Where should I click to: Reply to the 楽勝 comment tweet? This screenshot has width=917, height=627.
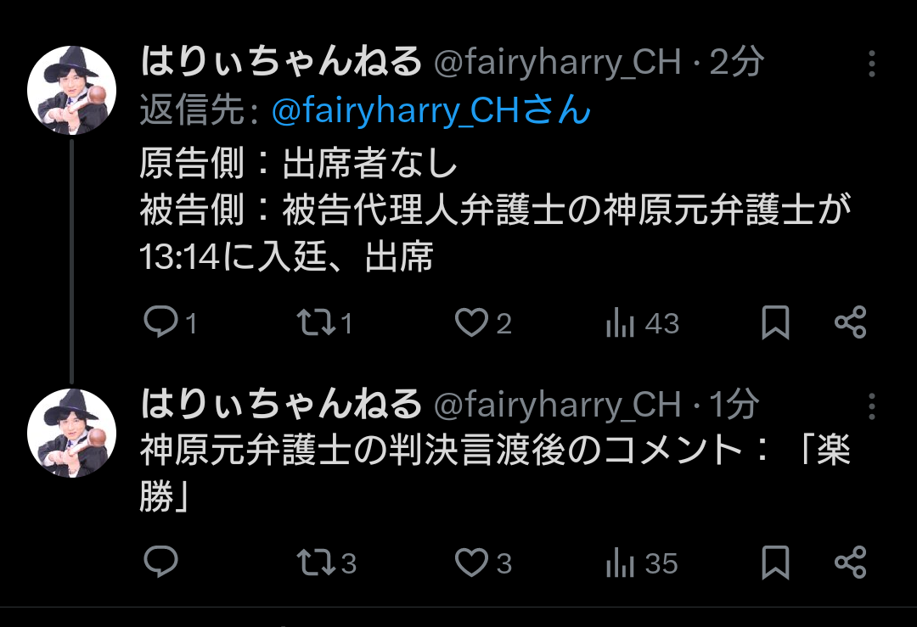[x=160, y=563]
